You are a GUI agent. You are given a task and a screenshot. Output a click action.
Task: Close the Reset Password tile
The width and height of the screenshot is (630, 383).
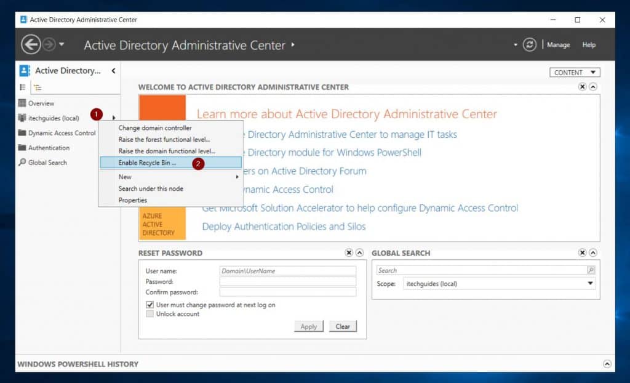point(349,252)
